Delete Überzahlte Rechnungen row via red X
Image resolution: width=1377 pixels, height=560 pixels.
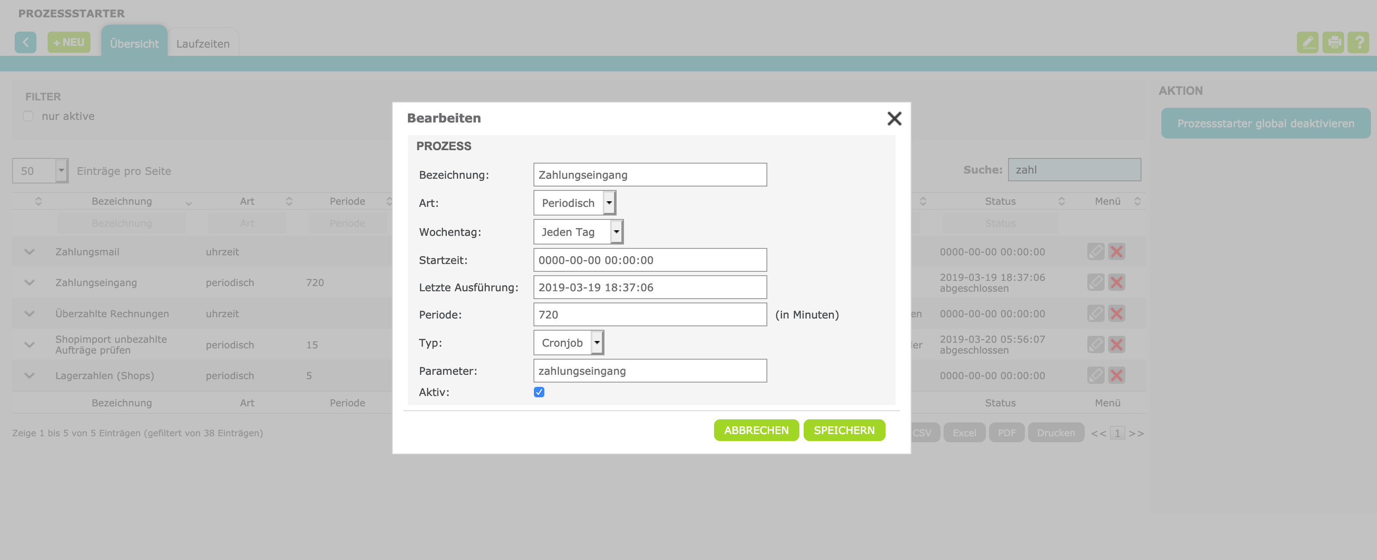(1116, 314)
